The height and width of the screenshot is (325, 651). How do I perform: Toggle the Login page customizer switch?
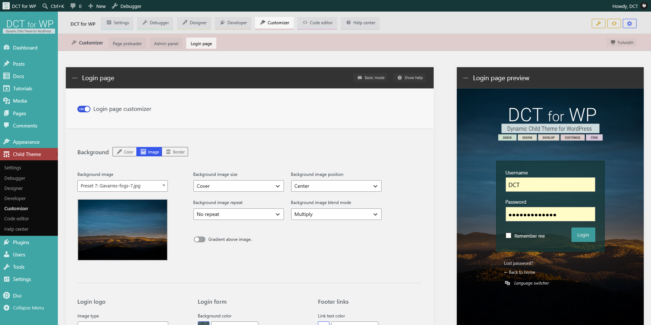coord(84,109)
